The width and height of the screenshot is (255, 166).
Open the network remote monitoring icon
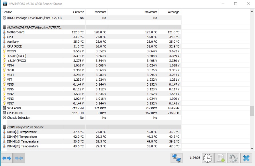click(176, 158)
